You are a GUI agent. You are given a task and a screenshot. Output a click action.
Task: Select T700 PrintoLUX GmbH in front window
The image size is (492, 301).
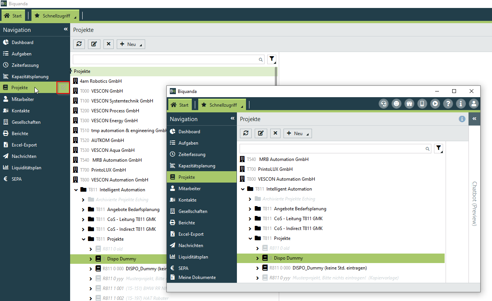click(x=275, y=169)
